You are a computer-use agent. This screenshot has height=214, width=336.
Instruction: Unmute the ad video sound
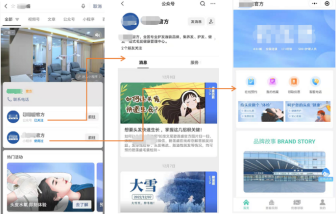tap(97, 35)
